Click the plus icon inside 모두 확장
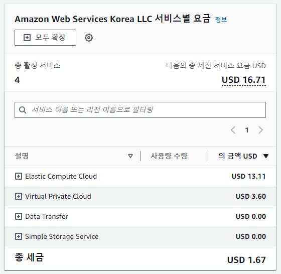Screen dimensions: 281x274 pyautogui.click(x=27, y=38)
